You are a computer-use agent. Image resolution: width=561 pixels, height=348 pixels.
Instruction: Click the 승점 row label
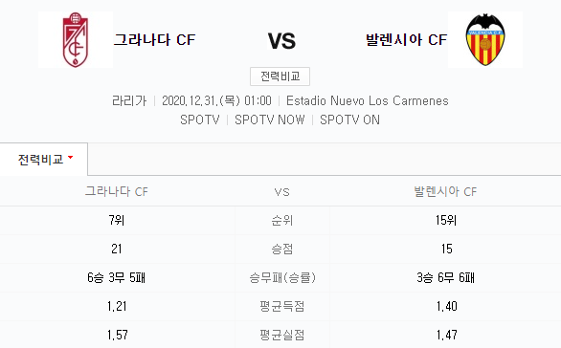click(x=282, y=249)
